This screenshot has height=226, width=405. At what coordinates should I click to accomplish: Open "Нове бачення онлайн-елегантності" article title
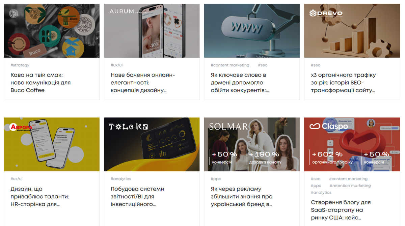(143, 83)
